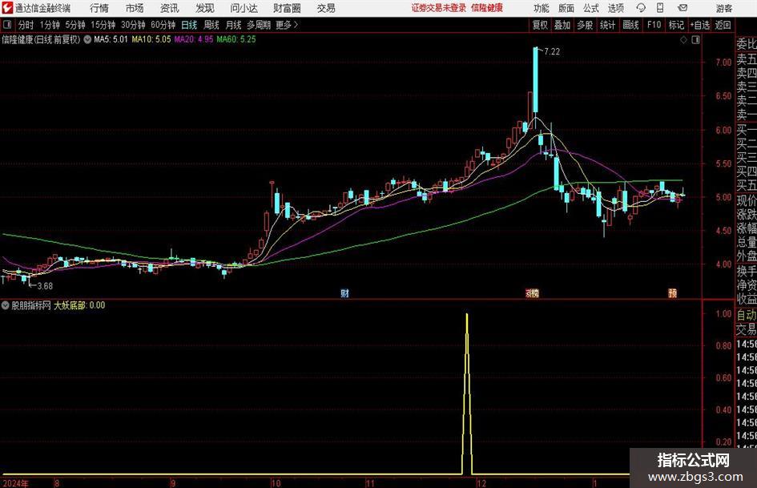Click the 7.22 high price marker
This screenshot has height=488, width=757.
(x=552, y=52)
